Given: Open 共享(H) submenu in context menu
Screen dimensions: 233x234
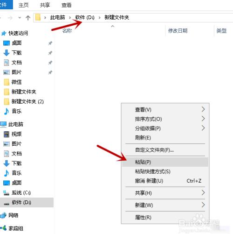Looking at the screenshot, I should [165, 193].
